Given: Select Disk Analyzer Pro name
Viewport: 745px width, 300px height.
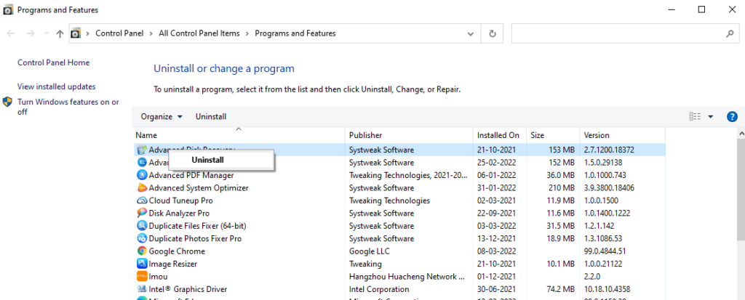Looking at the screenshot, I should [x=179, y=213].
